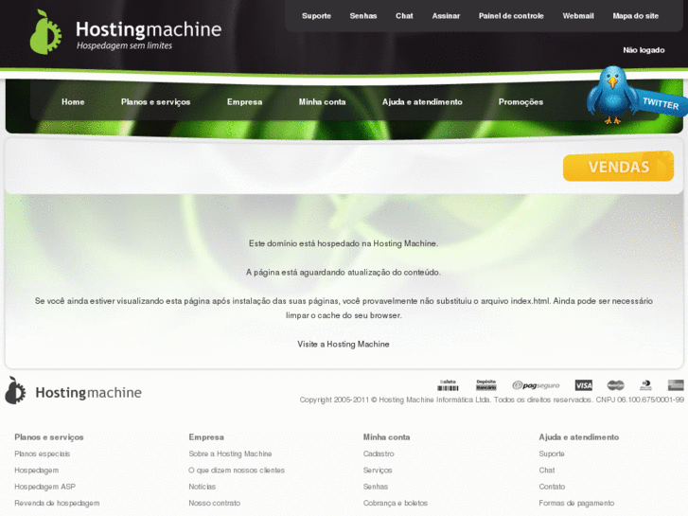Click the PagSeguro payment logo
Screen dimensions: 688x516
click(x=536, y=385)
